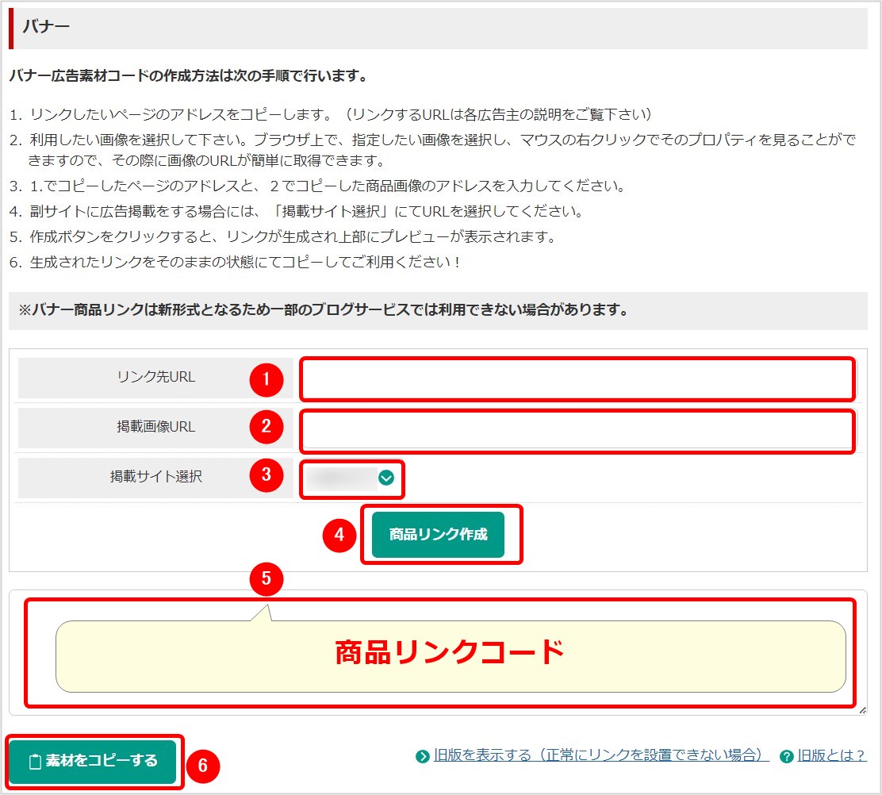Click the red number 5 badge

coord(267,579)
